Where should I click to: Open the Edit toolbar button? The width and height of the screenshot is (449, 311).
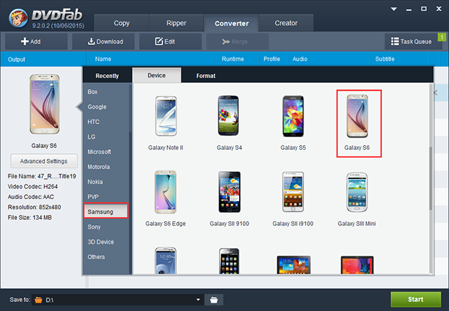[x=171, y=41]
